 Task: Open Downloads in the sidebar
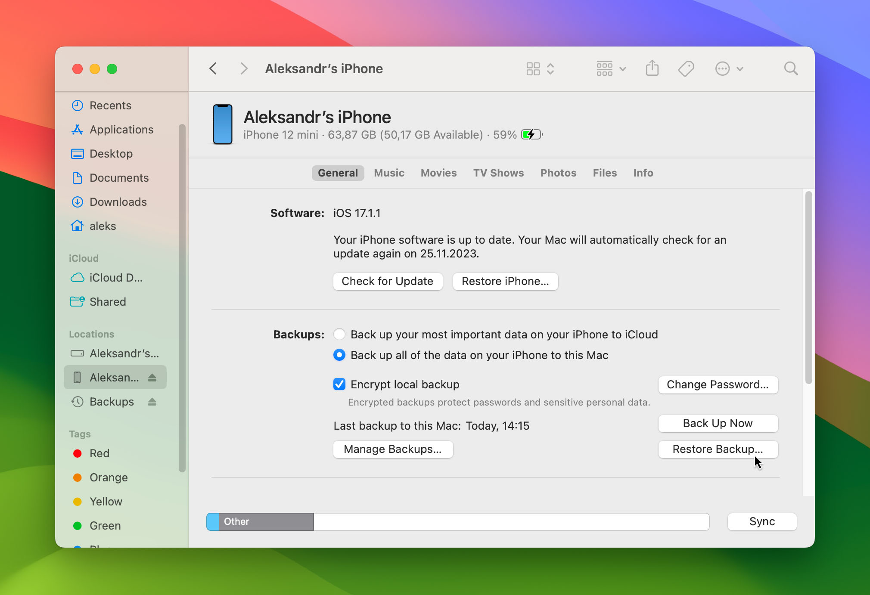(x=115, y=202)
